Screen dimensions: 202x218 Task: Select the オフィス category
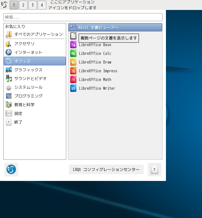[x=35, y=61]
